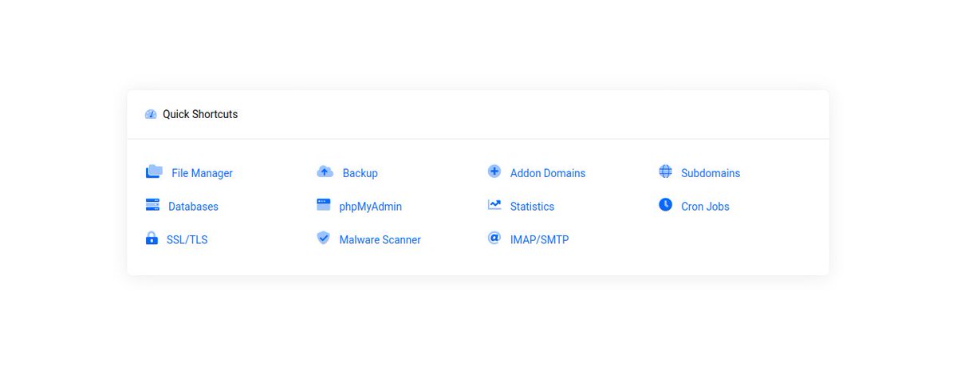Open the SSL/TLS link
This screenshot has height=367, width=957.
(187, 240)
